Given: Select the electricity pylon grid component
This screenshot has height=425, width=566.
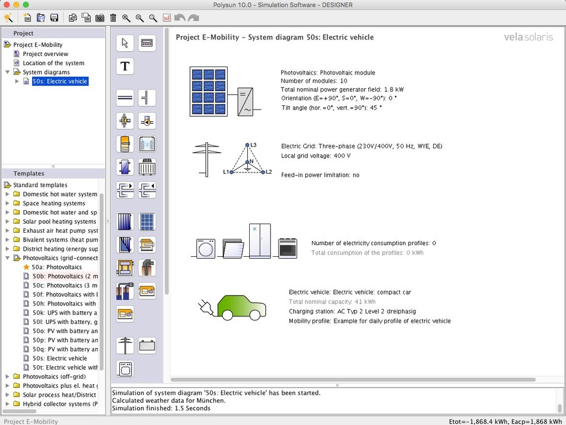Looking at the screenshot, I should point(125,346).
